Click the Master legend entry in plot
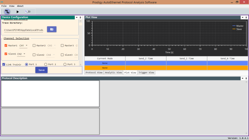The width and height of the screenshot is (249, 140). [x=238, y=26]
